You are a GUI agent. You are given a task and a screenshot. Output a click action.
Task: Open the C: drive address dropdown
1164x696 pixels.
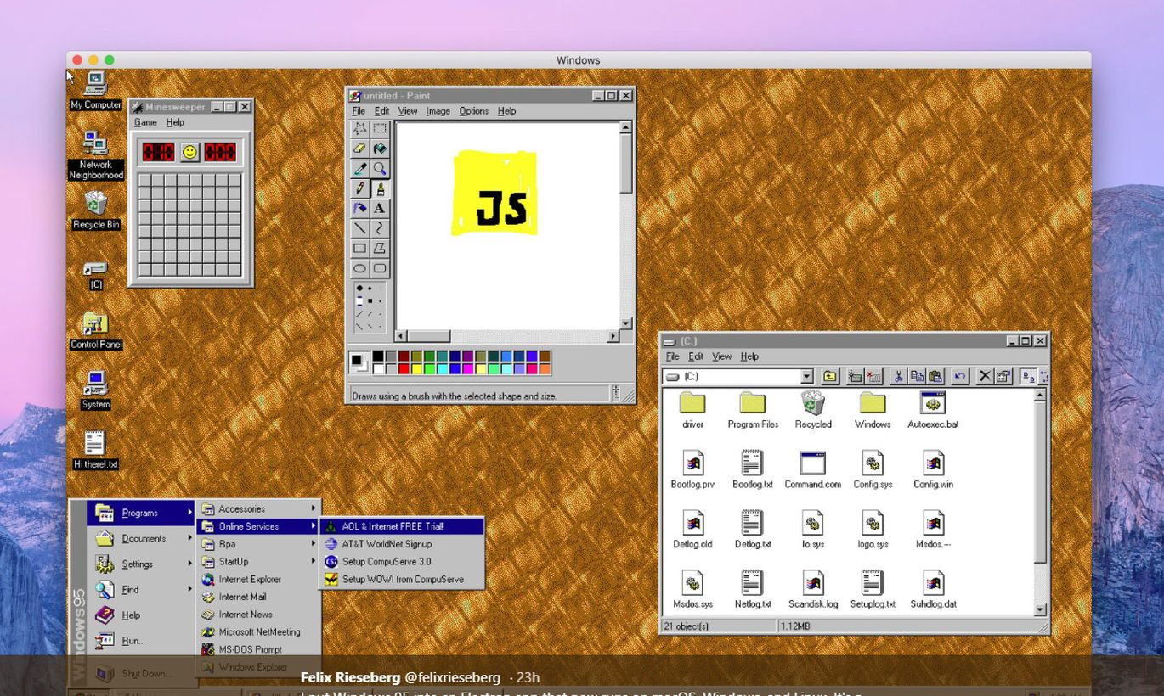click(807, 376)
